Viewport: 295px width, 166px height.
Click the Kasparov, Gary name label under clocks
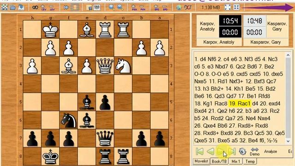click(265, 42)
